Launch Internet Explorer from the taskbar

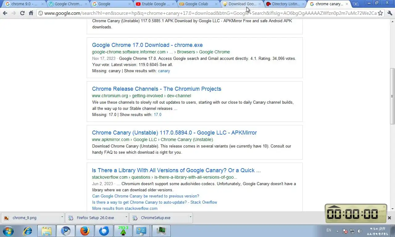click(28, 231)
